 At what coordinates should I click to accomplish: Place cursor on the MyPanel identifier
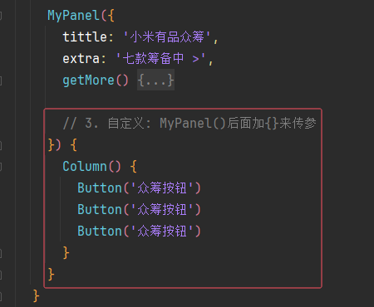(x=73, y=16)
